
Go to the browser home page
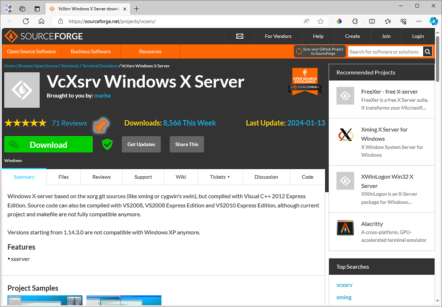(41, 21)
